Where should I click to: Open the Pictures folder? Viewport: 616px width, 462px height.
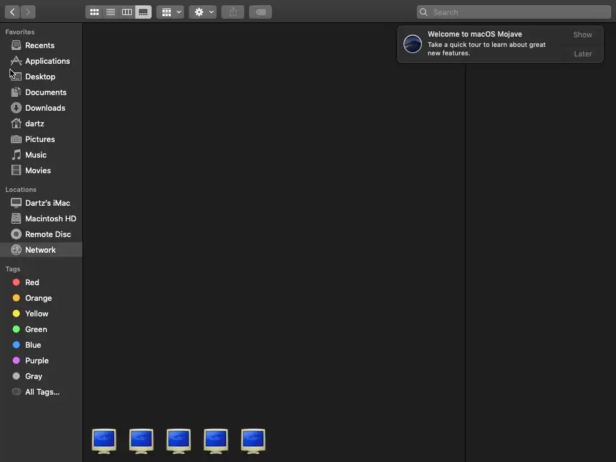[x=42, y=139]
